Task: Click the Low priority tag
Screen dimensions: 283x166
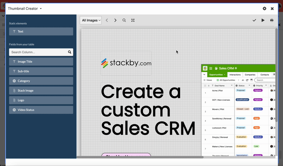Action: click(256, 146)
